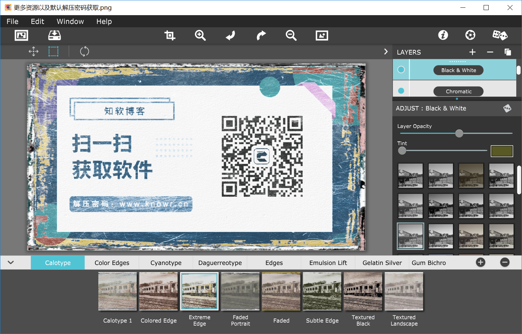Open the Window menu
The height and width of the screenshot is (334, 522).
click(x=70, y=22)
